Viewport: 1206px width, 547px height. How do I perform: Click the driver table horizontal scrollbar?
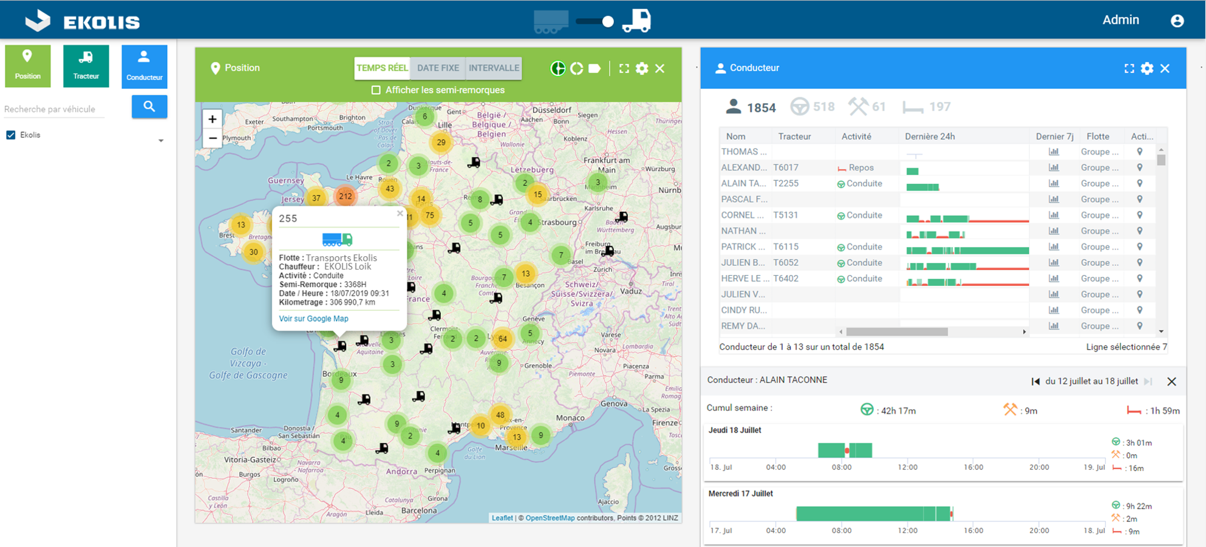click(x=897, y=332)
